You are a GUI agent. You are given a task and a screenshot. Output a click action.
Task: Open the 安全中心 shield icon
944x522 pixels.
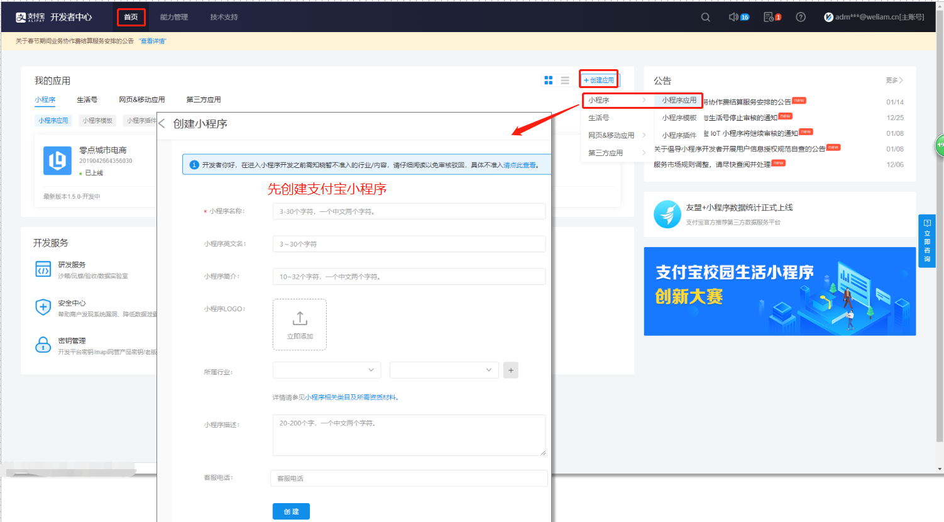click(x=43, y=308)
